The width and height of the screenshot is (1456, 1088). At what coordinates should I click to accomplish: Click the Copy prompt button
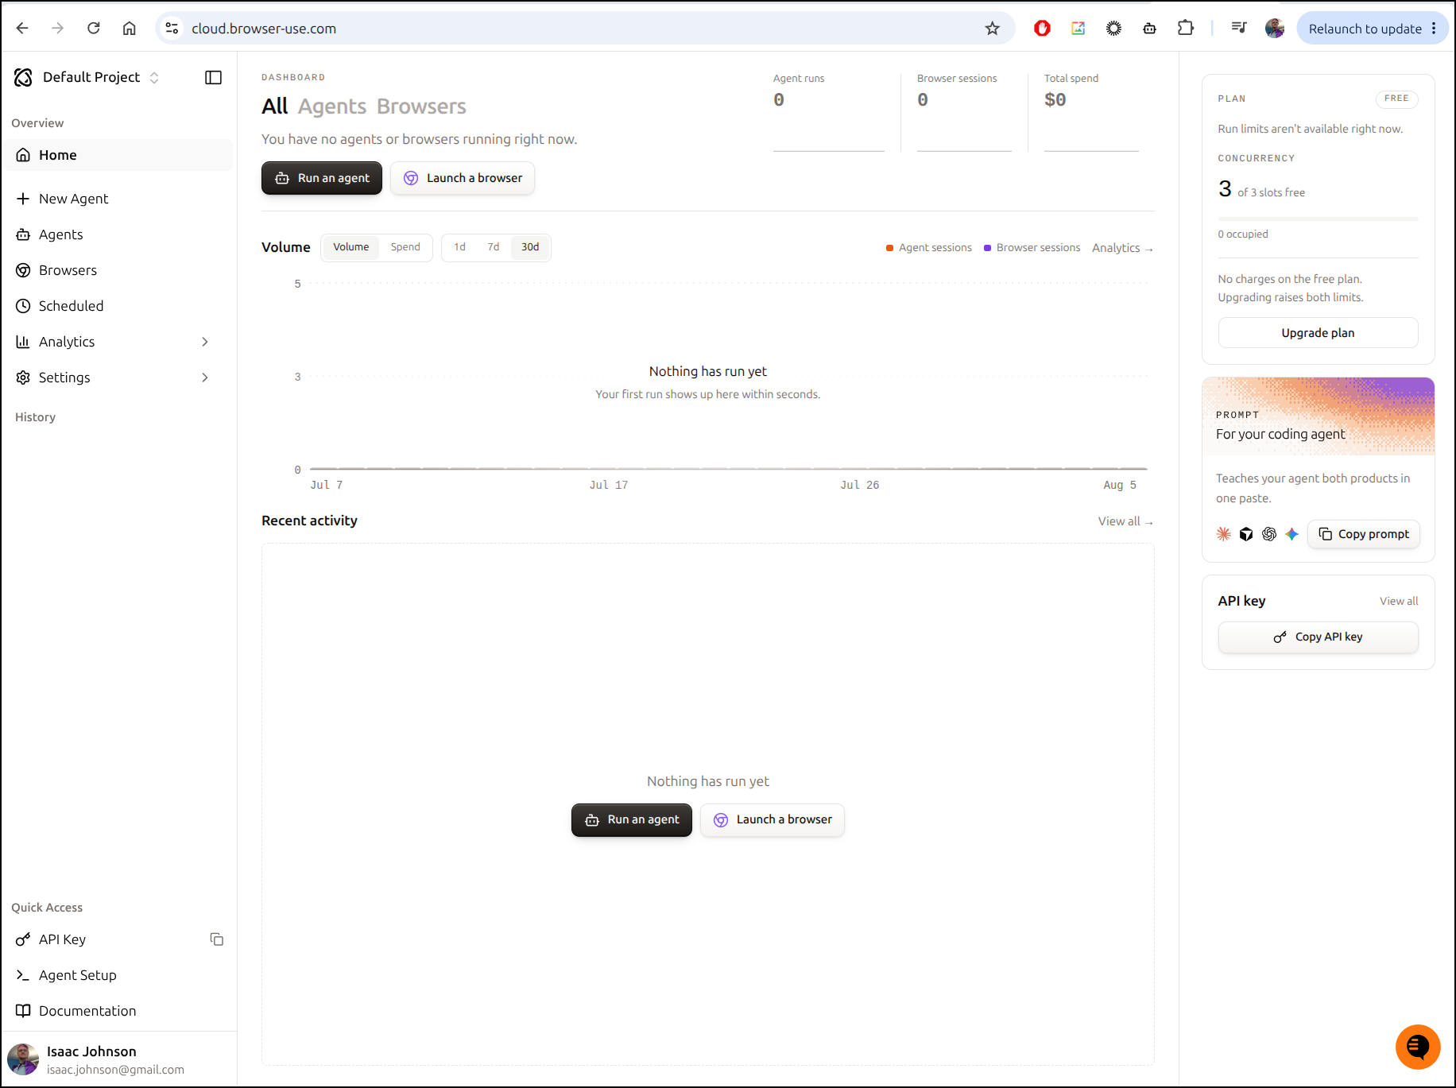(x=1364, y=534)
